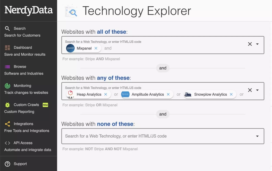Click the 'and' pill above 'none of these'
Viewport: 272px width, 171px height.
pos(163,114)
